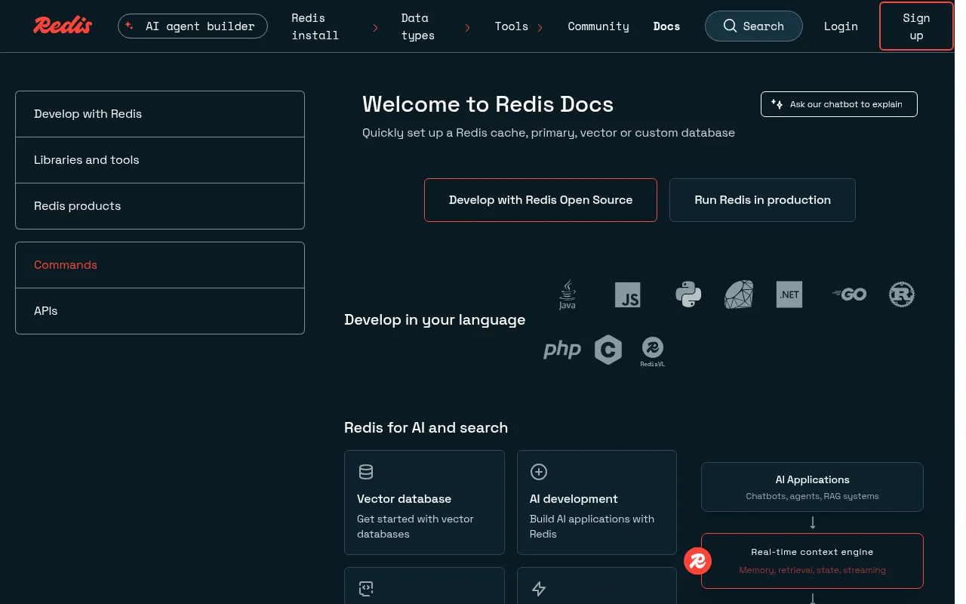Viewport: 966px width, 604px height.
Task: Select Develop with Redis Open Source
Action: (540, 200)
